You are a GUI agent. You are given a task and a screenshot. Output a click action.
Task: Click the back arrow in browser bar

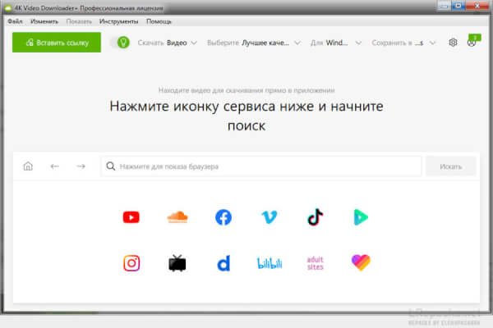tap(55, 166)
